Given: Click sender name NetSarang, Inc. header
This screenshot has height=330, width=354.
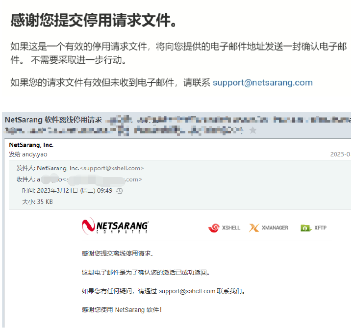Looking at the screenshot, I should point(31,145).
